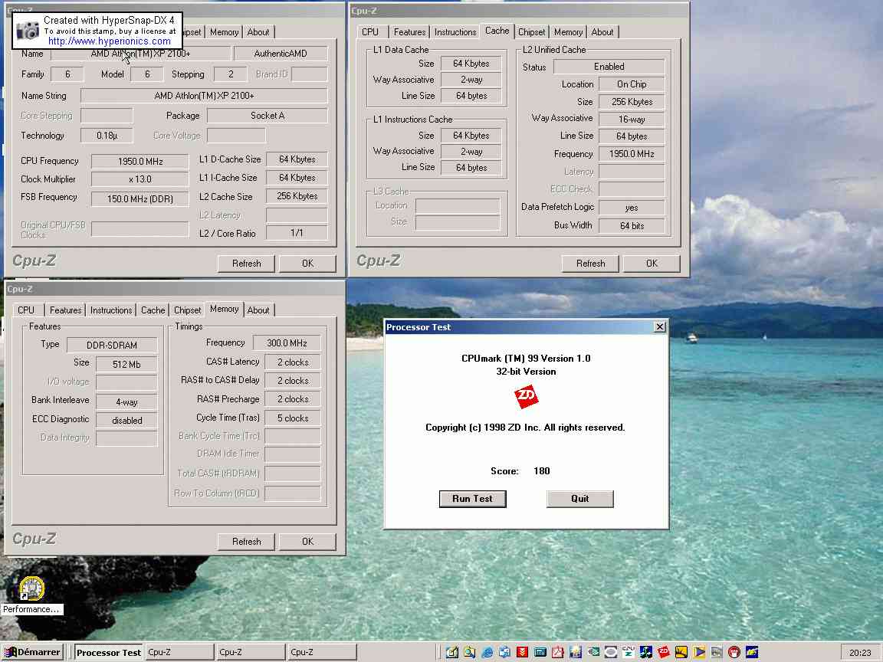The width and height of the screenshot is (883, 662).
Task: Click the yellow play triangle icon in the taskbar
Action: point(699,652)
